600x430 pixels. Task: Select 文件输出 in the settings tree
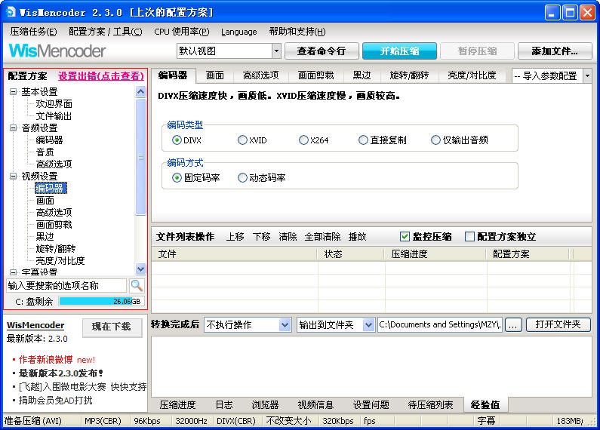[54, 116]
